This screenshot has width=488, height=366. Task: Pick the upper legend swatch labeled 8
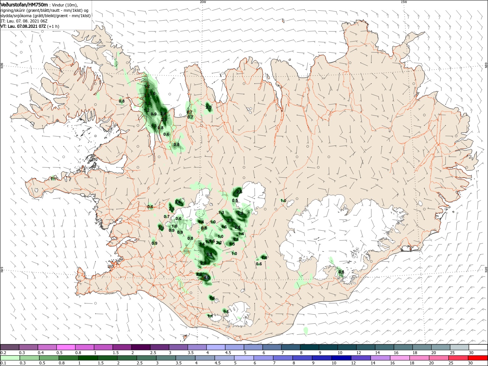(x=310, y=347)
